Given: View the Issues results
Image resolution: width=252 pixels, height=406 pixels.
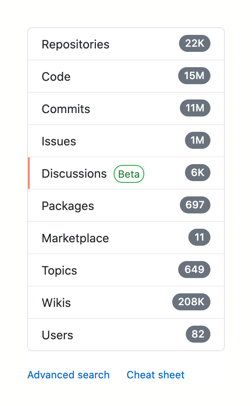Looking at the screenshot, I should (59, 141).
